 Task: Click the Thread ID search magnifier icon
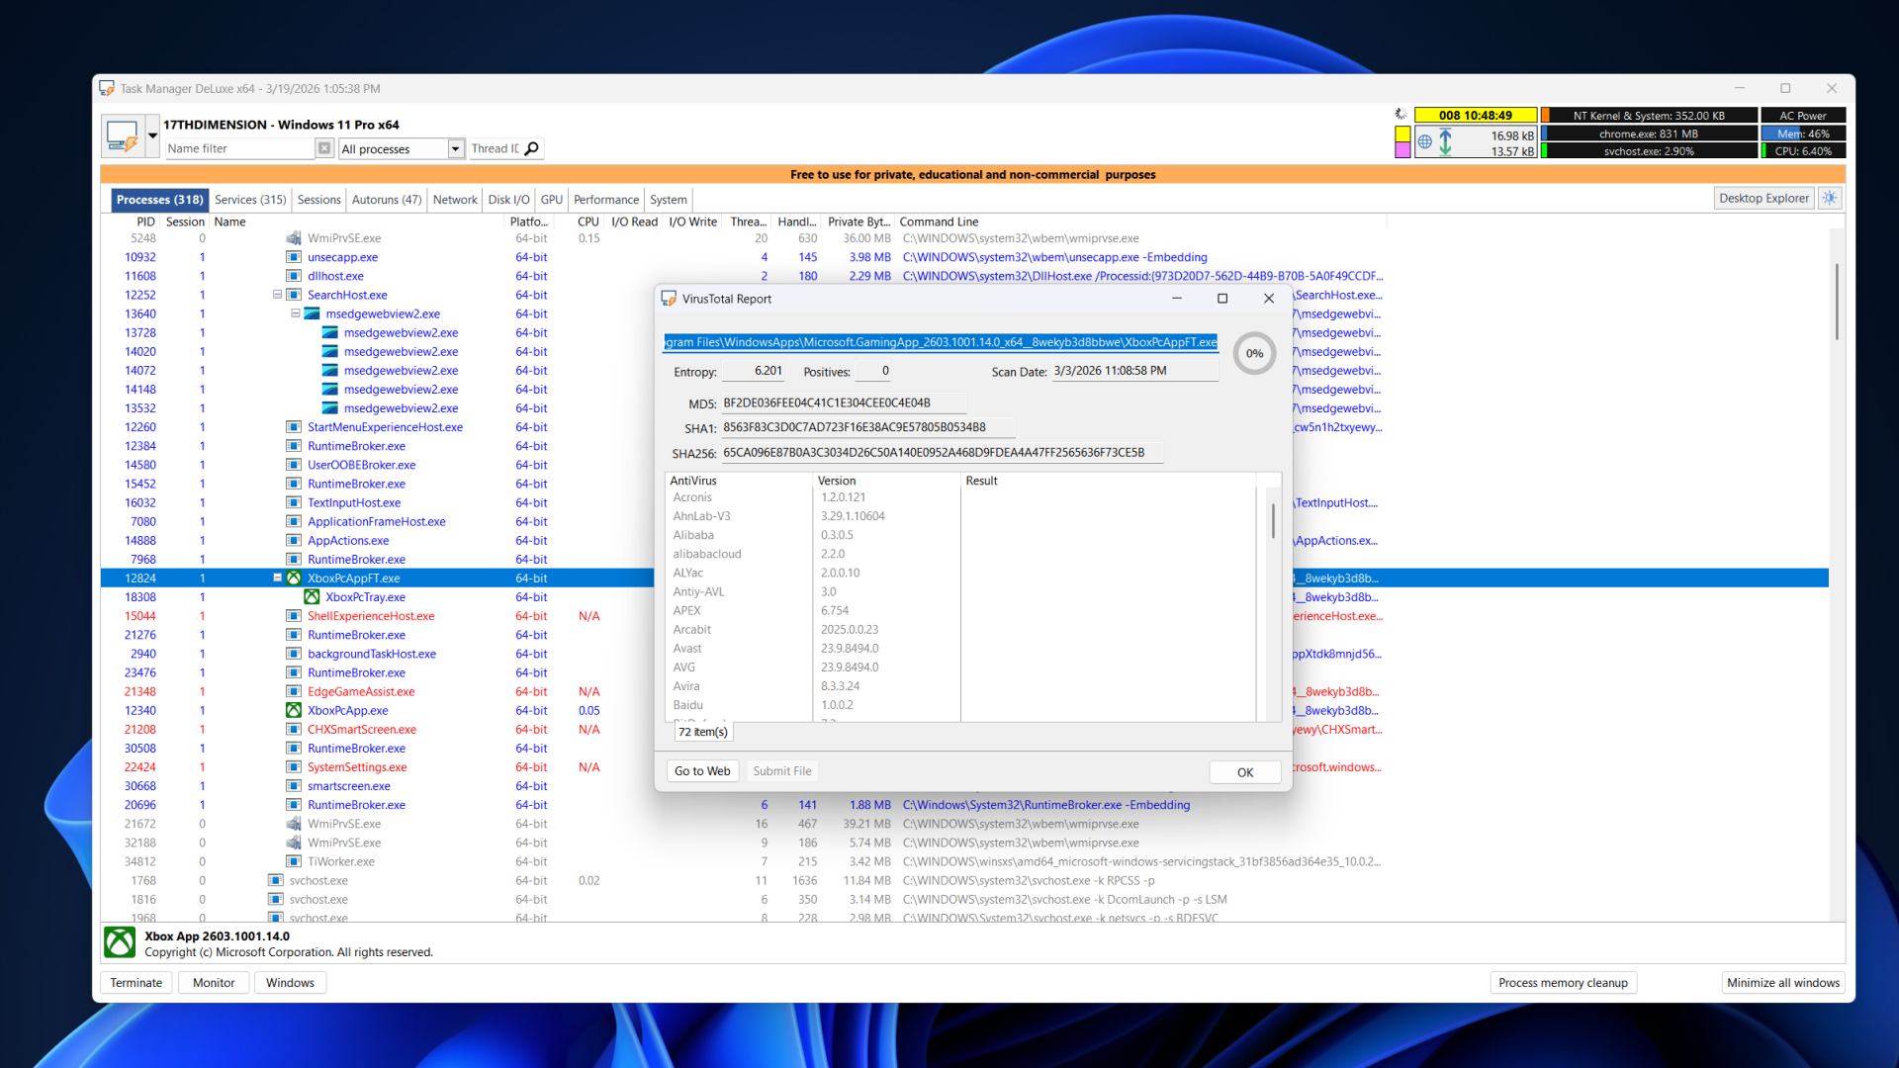(532, 148)
